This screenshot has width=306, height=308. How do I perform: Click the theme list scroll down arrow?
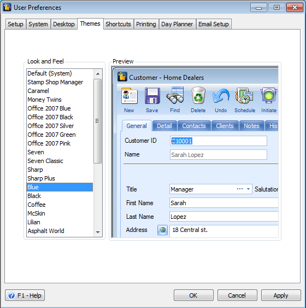point(98,233)
